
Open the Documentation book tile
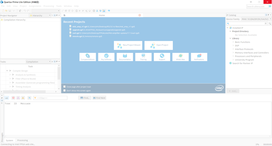click(x=125, y=57)
